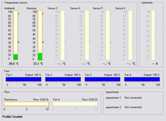Viewport: 166px width, 121px height.
Task: Click the red flow marker under FlowSensor bar
Action: (48, 107)
